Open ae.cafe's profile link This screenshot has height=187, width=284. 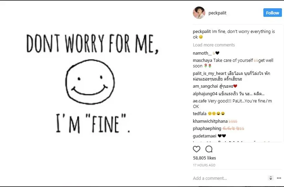(200, 101)
